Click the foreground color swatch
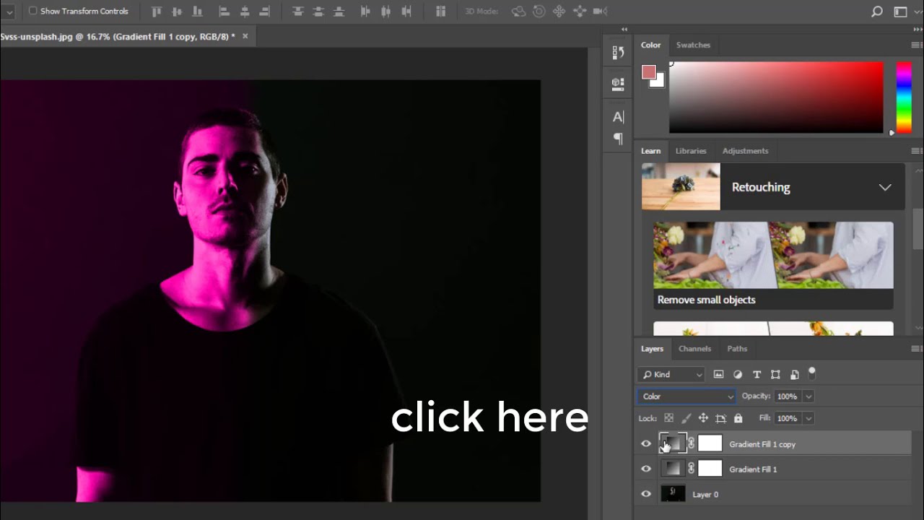Screen dimensions: 924x520 648,71
